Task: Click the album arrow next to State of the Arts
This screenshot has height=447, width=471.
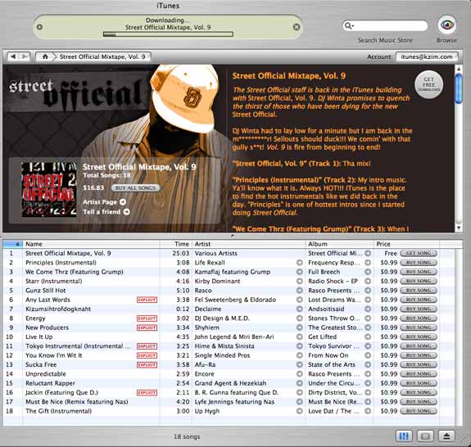Action: [368, 365]
